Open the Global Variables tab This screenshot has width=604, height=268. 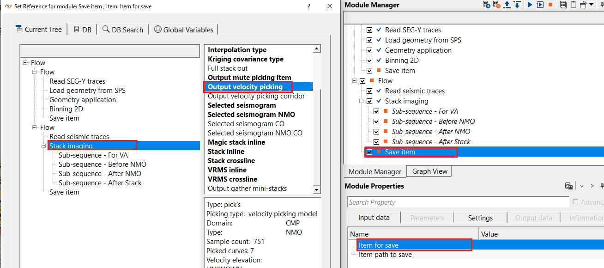(x=184, y=30)
